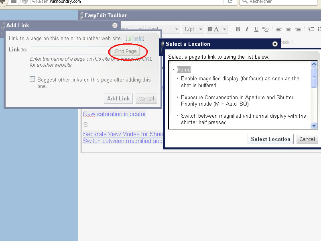This screenshot has width=321, height=241.
Task: Click the ABC eraser remove-formatting icon
Action: click(x=265, y=29)
